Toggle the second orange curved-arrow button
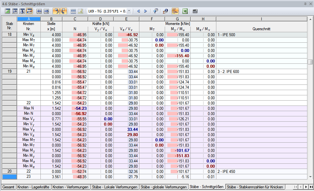Screen dimensions: 314x191 coord(63,11)
